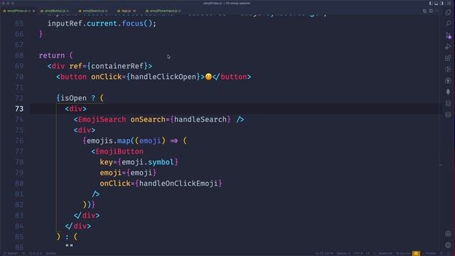Viewport: 455px width, 256px height.
Task: Click the EmojiButton component name on line 77
Action: click(119, 151)
